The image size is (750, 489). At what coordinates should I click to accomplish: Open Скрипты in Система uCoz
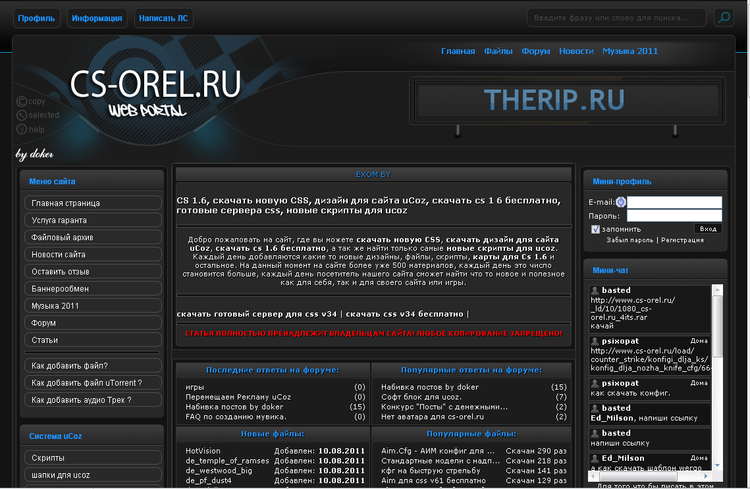(93, 458)
